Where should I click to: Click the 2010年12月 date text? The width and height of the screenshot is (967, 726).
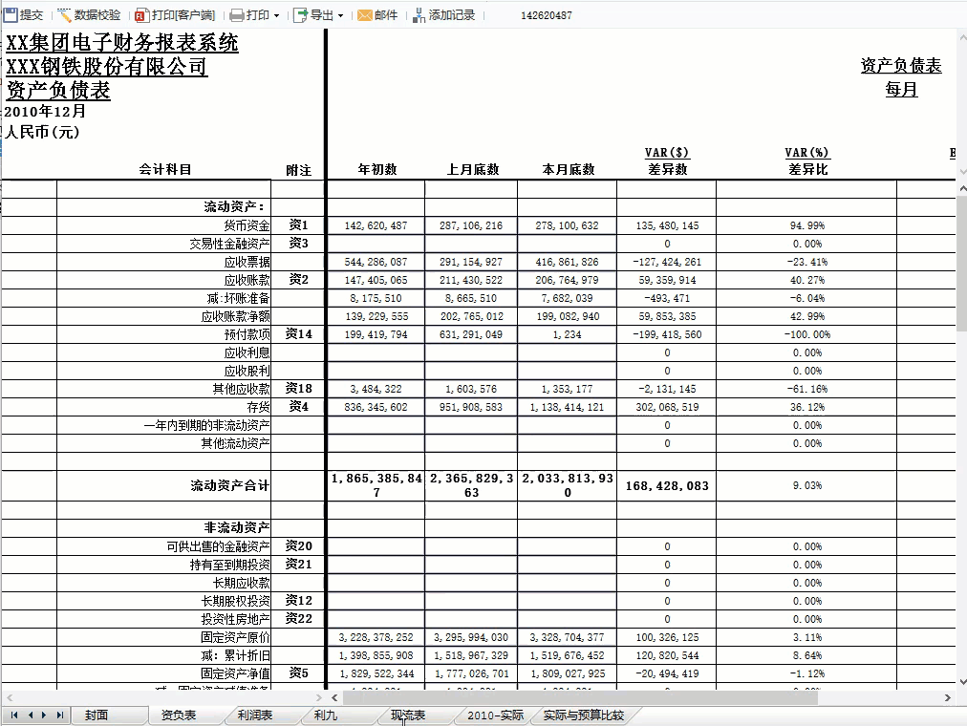(x=45, y=112)
